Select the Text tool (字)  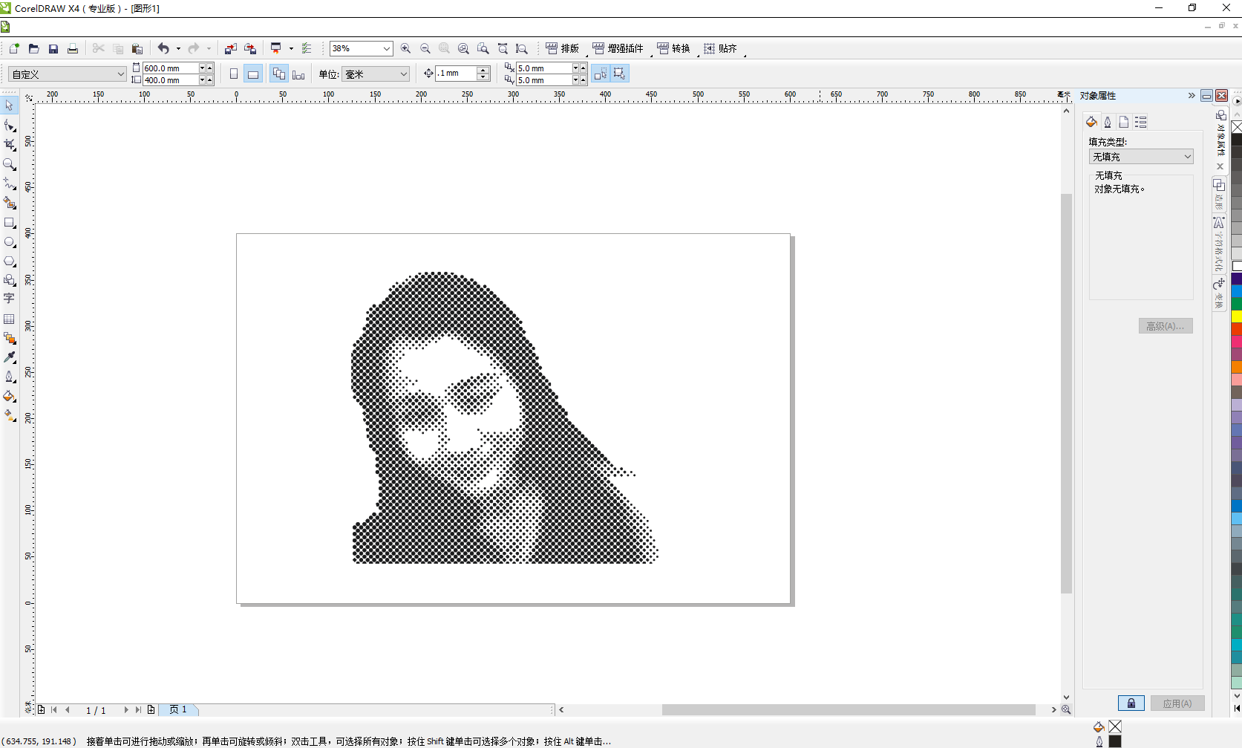click(10, 299)
